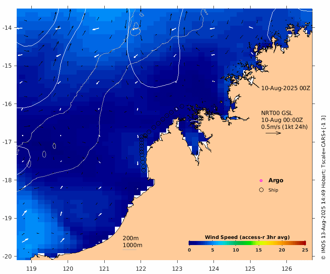Click longitude axis label '120'
This screenshot has height=274, width=330.
click(x=68, y=269)
